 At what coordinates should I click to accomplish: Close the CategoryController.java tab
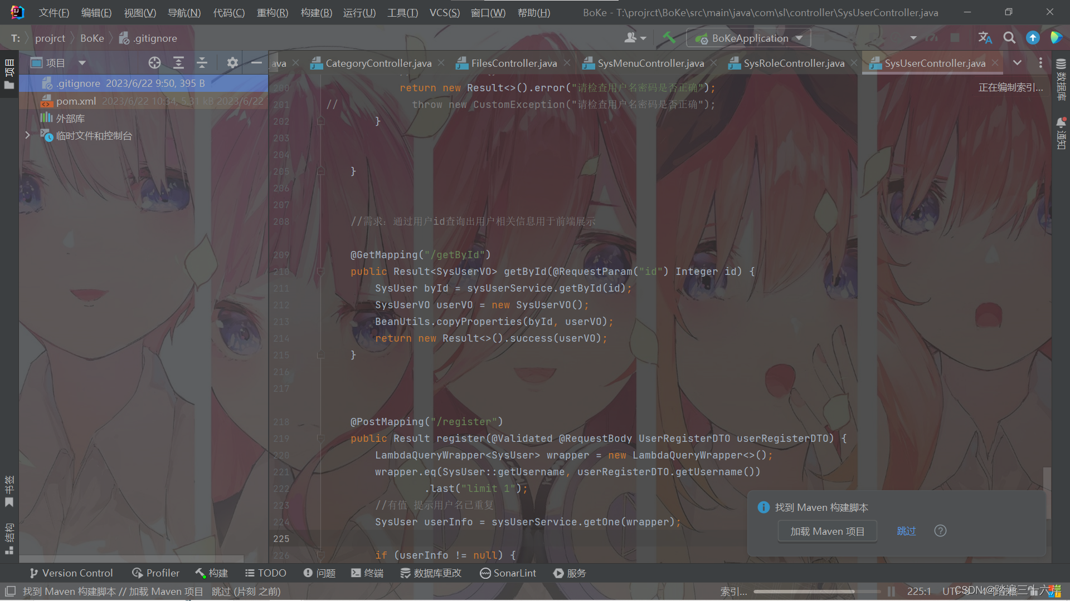coord(441,63)
